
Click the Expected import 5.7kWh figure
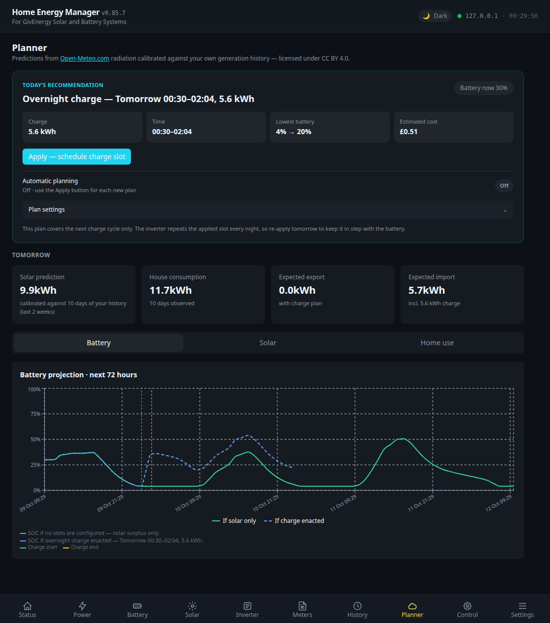[x=426, y=290]
